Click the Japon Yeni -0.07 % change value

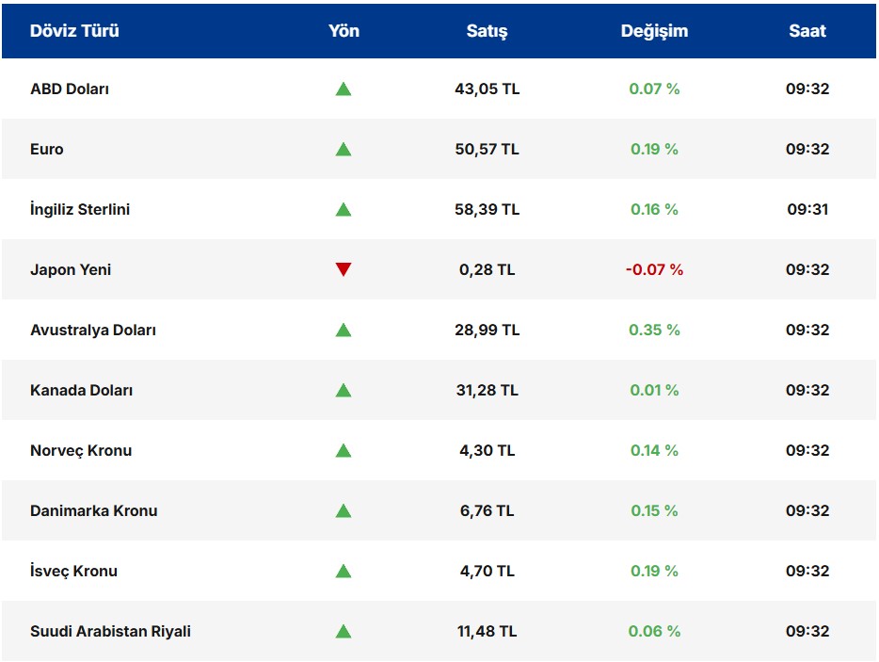click(x=654, y=270)
